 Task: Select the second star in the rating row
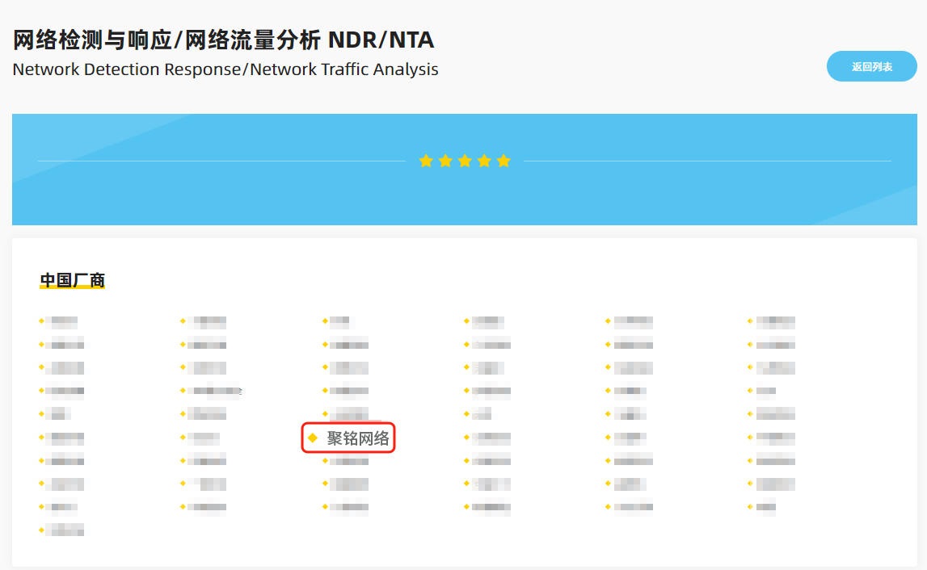pyautogui.click(x=445, y=161)
